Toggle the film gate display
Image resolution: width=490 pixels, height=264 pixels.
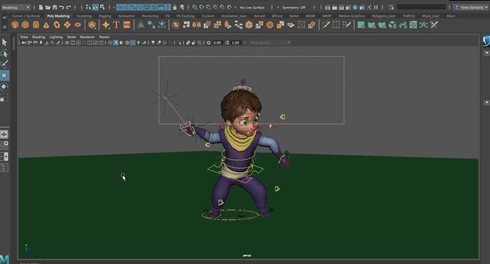pos(73,43)
